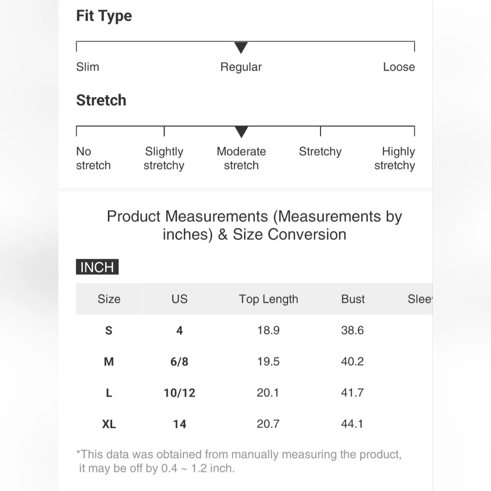Select the XL size row label
The image size is (491, 491).
[x=109, y=424]
